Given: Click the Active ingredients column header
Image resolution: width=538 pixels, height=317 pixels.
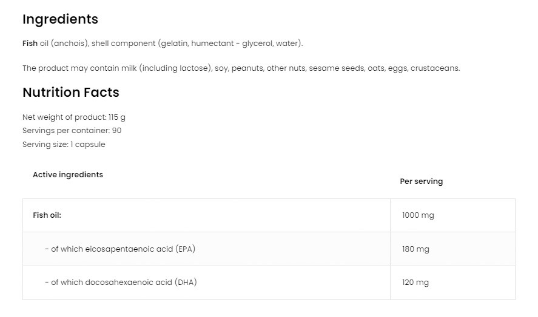Looking at the screenshot, I should 68,175.
